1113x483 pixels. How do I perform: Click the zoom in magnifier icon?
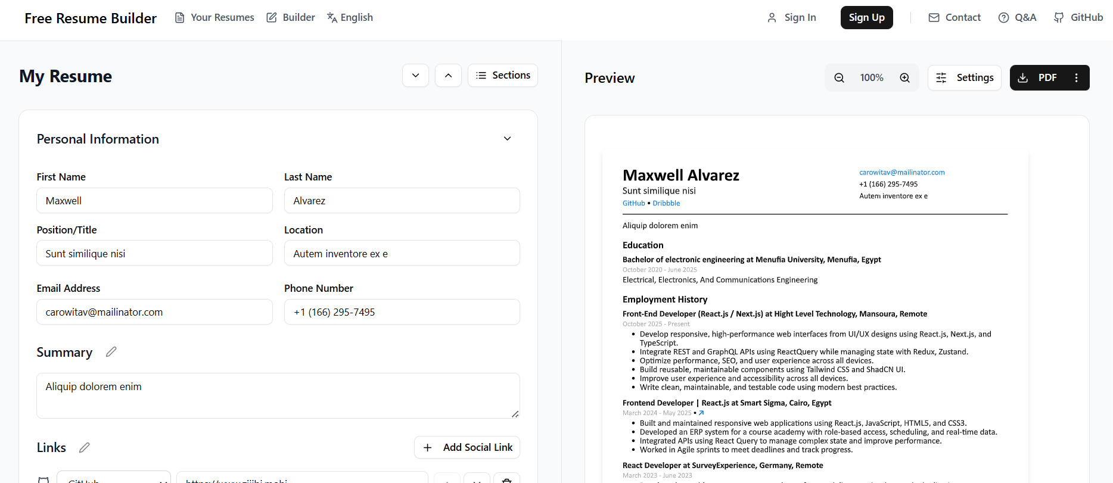click(x=904, y=78)
